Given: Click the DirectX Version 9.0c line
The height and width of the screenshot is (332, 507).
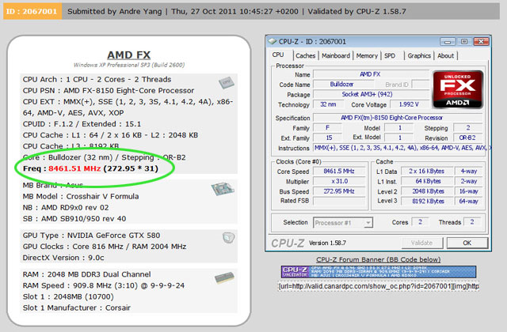Looking at the screenshot, I should coord(63,258).
